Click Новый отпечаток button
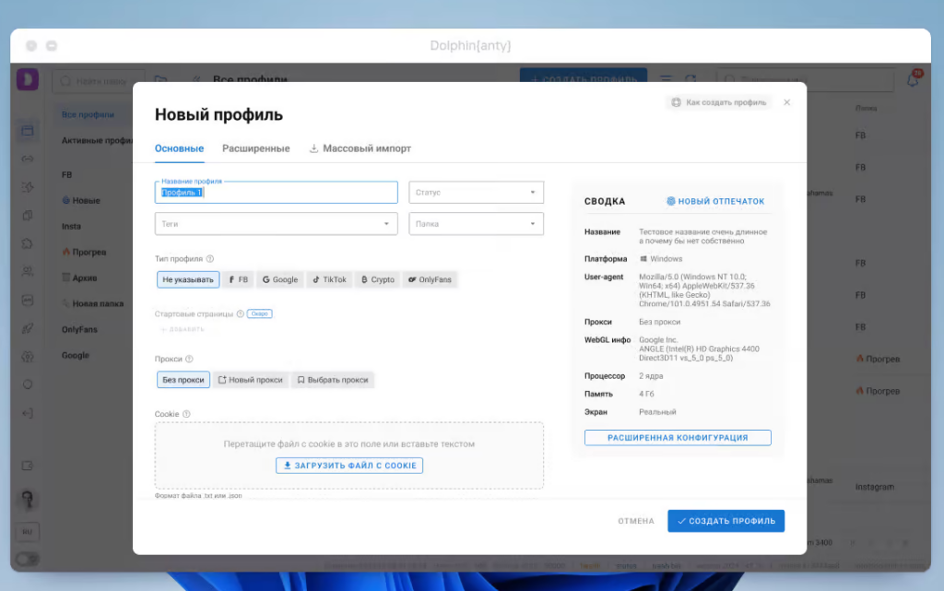This screenshot has height=591, width=944. [715, 202]
